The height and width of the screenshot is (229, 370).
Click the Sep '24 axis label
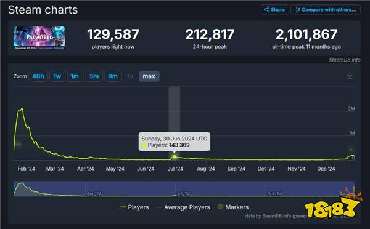236,169
